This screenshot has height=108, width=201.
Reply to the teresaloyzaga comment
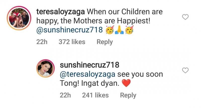tap(105, 42)
